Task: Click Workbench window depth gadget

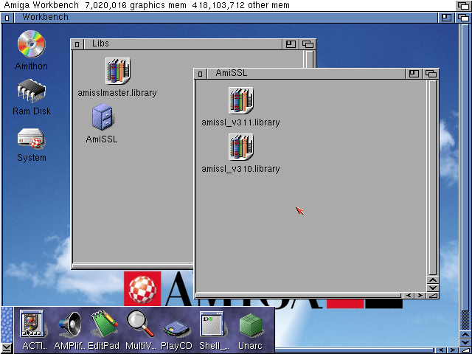Action: pyautogui.click(x=464, y=18)
